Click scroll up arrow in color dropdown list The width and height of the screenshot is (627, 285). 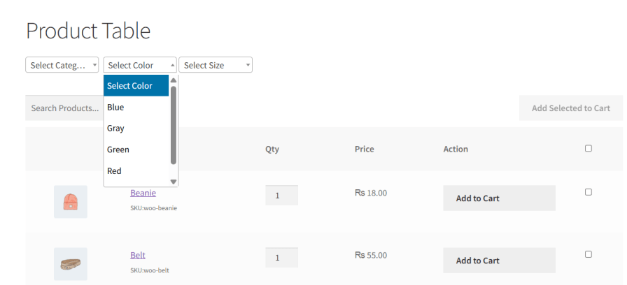pyautogui.click(x=174, y=80)
